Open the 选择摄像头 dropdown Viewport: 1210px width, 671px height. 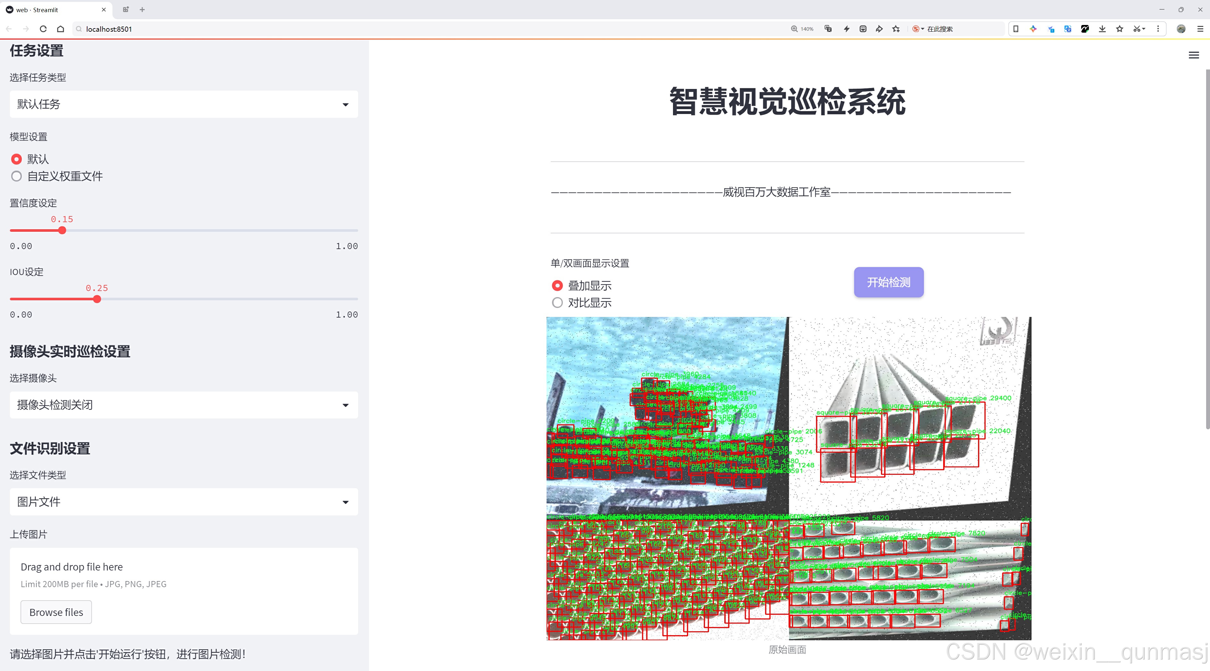(184, 405)
